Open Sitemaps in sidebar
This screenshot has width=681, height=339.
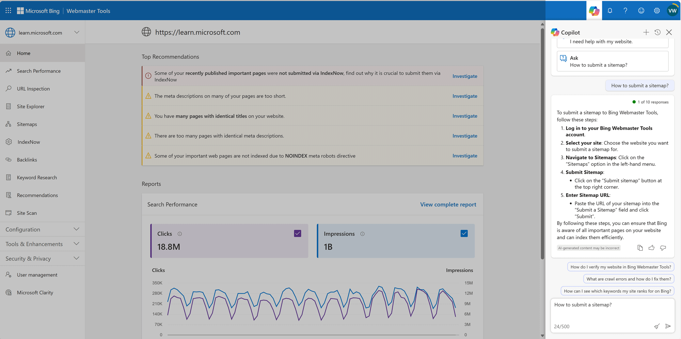point(42,124)
